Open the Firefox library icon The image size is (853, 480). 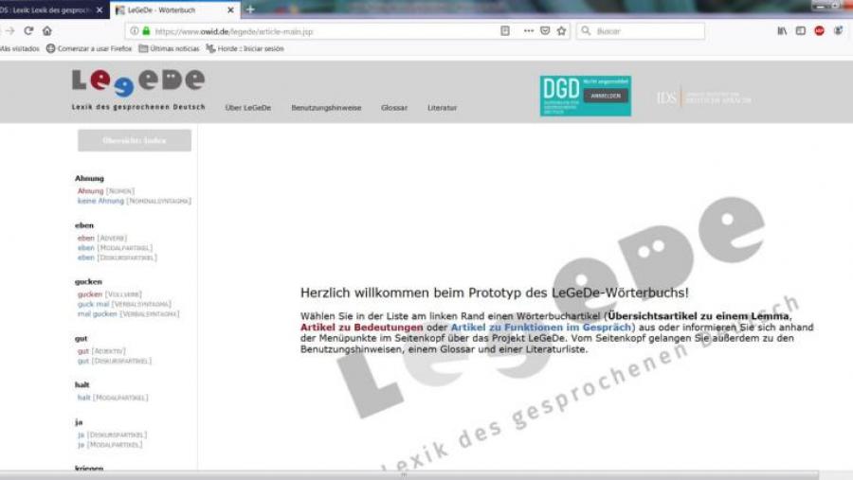[x=782, y=30]
